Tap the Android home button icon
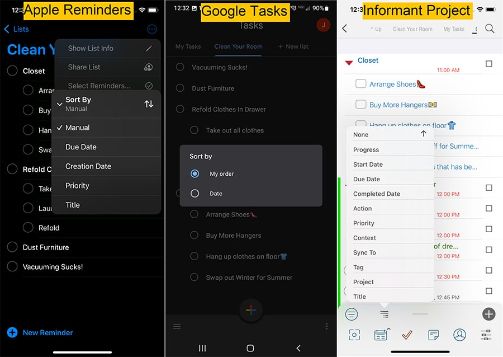 point(250,348)
